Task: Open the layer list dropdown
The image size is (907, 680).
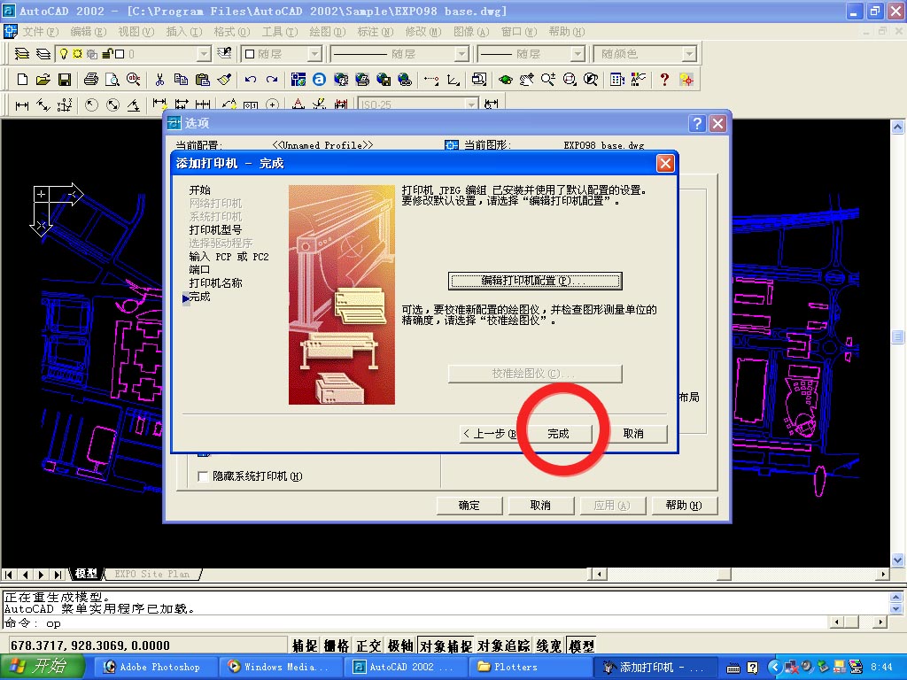Action: (204, 54)
